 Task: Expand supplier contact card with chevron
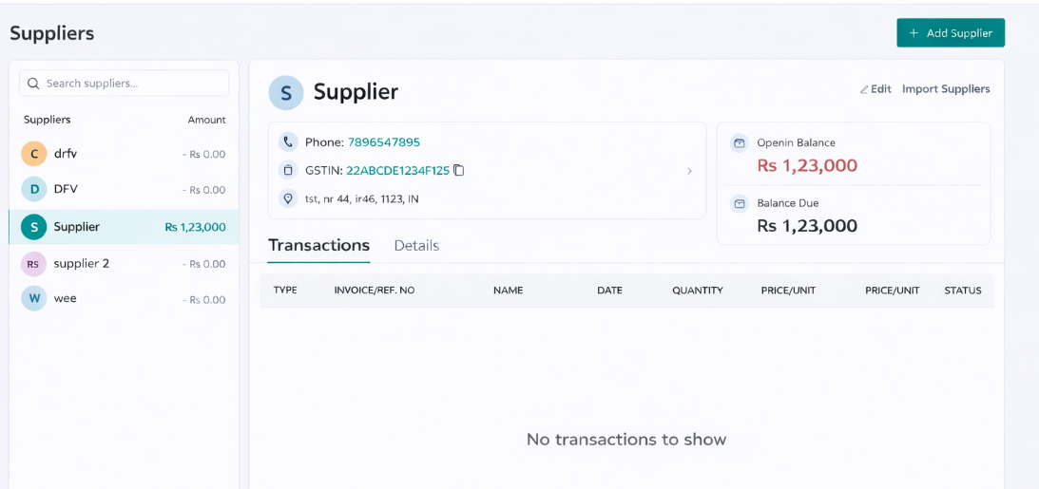(x=689, y=171)
